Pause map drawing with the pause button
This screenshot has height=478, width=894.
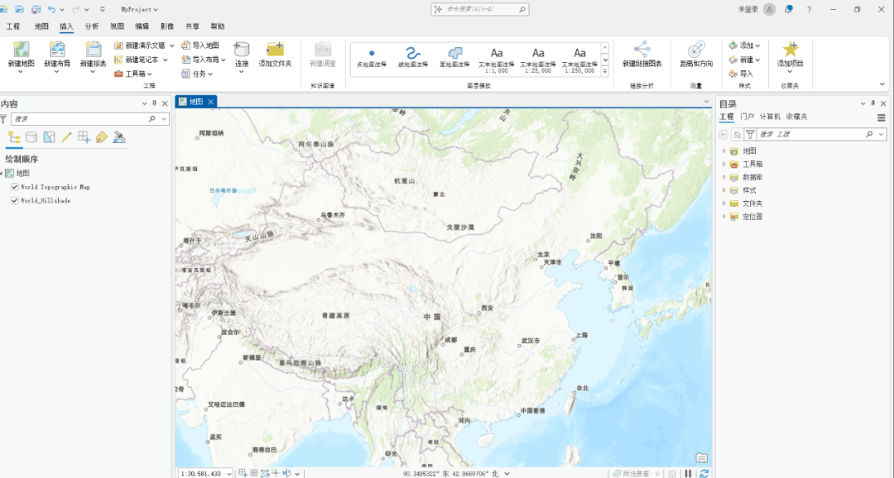[x=688, y=473]
